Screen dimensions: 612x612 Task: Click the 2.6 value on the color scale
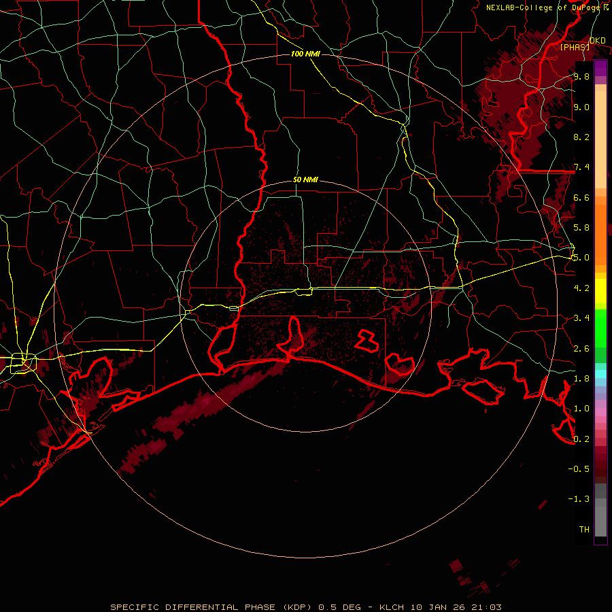pos(581,348)
